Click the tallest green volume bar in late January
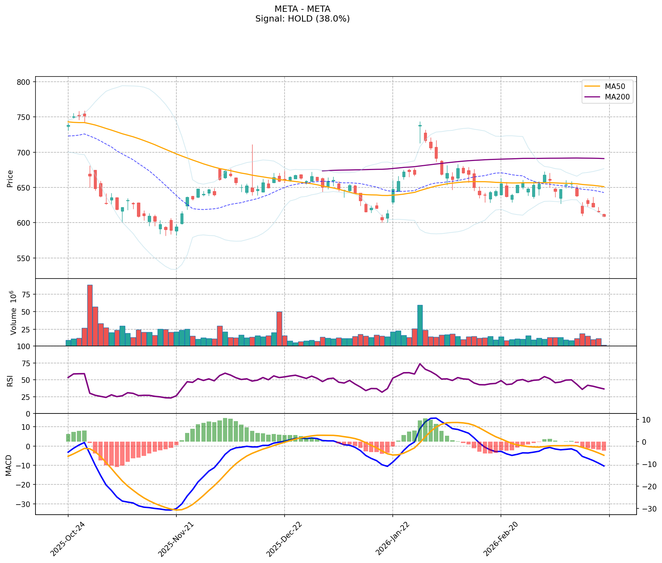662x563 pixels. pyautogui.click(x=420, y=325)
